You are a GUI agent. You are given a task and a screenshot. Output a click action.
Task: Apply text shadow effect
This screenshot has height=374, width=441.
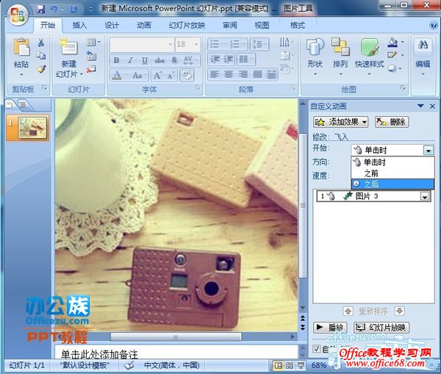pyautogui.click(x=174, y=60)
